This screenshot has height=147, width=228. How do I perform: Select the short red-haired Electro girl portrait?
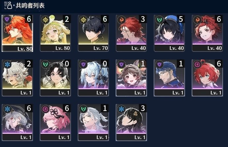click(207, 78)
